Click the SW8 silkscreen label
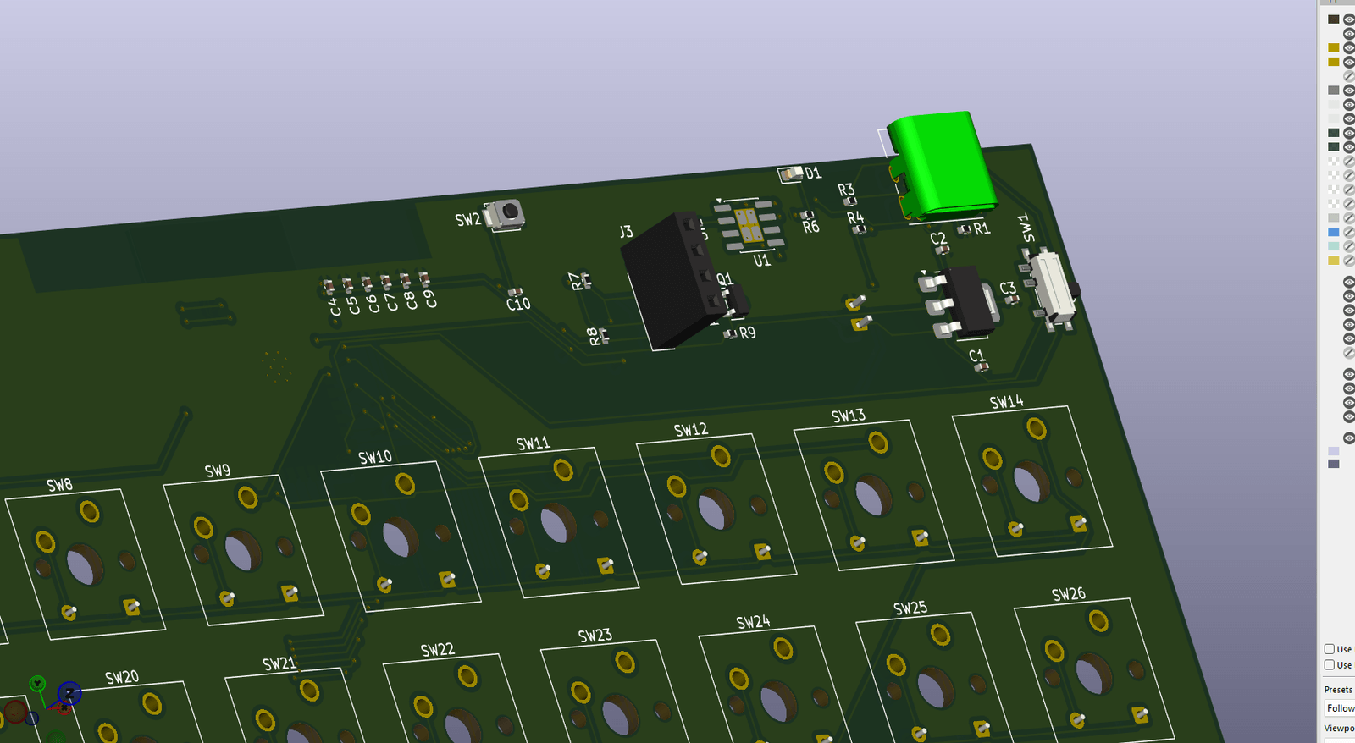 [59, 485]
